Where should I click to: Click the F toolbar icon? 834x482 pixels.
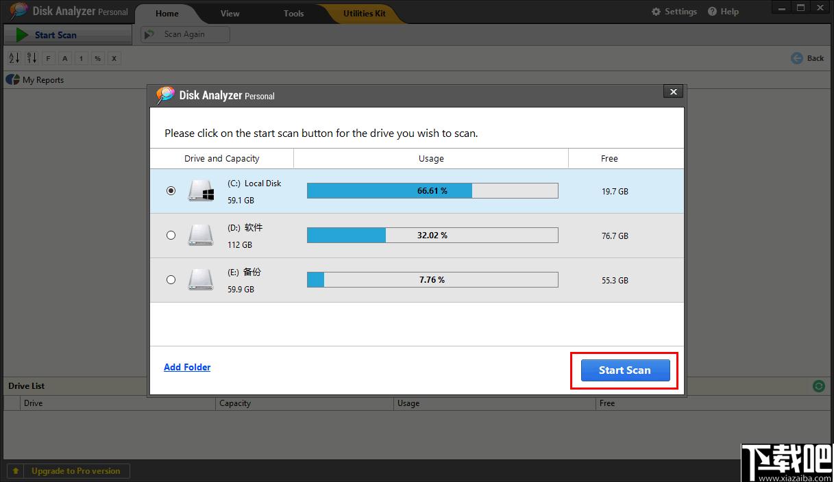point(49,58)
